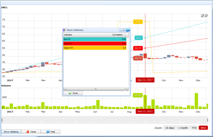The height and width of the screenshot is (137, 213).
Task: Click the blue help icon in Show Statistics dialog
Action: pyautogui.click(x=128, y=30)
